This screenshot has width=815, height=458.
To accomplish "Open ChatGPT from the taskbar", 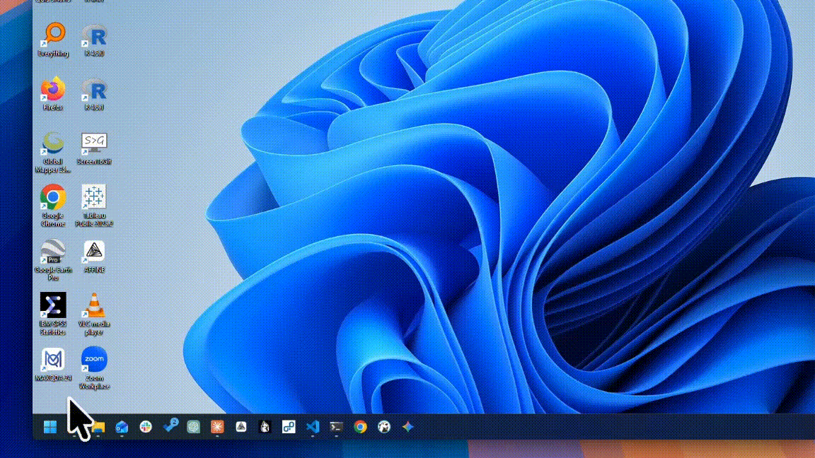I will coord(192,426).
